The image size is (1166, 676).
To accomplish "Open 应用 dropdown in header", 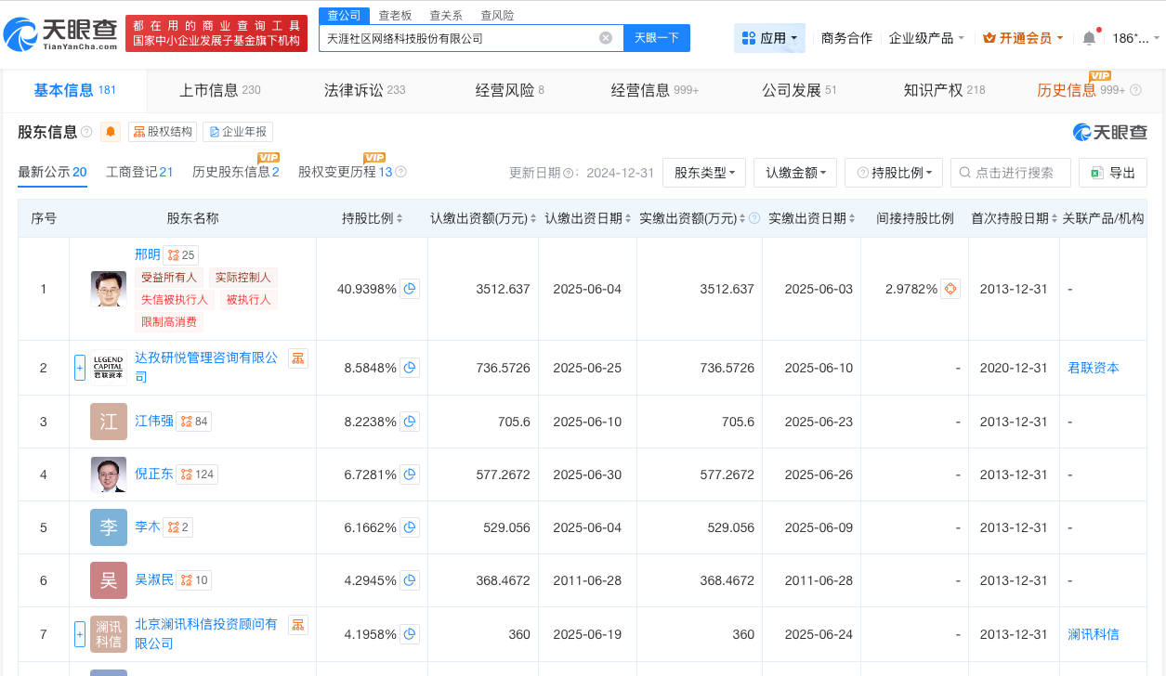I will point(769,38).
